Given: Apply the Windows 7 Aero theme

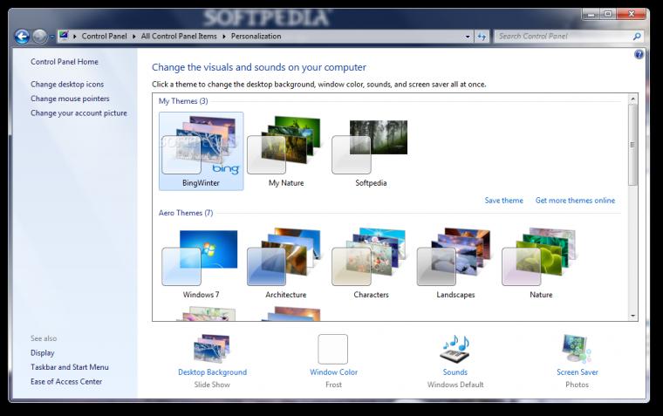Looking at the screenshot, I should [x=201, y=263].
